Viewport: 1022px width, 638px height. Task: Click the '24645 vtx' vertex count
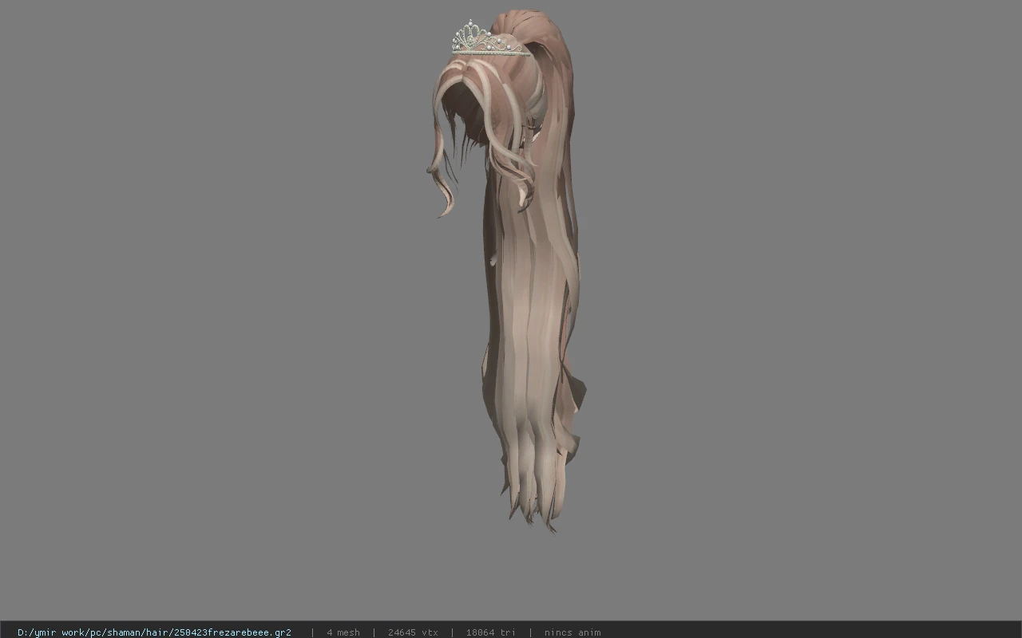click(x=413, y=632)
